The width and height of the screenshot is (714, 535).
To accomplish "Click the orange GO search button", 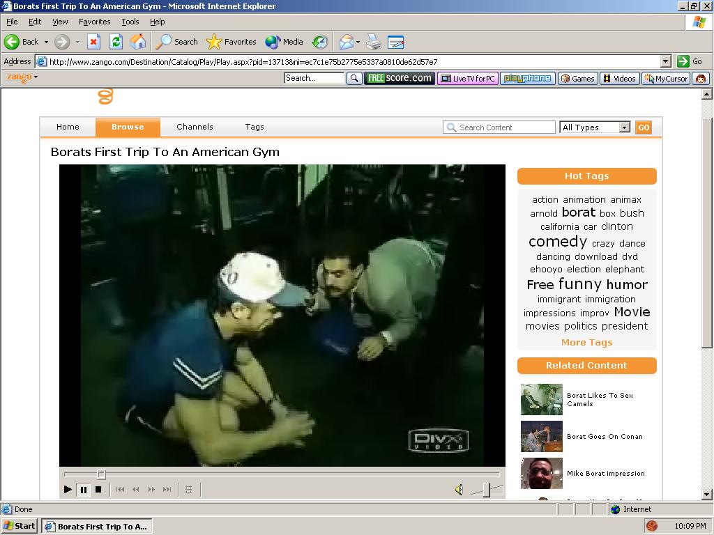I will (644, 127).
